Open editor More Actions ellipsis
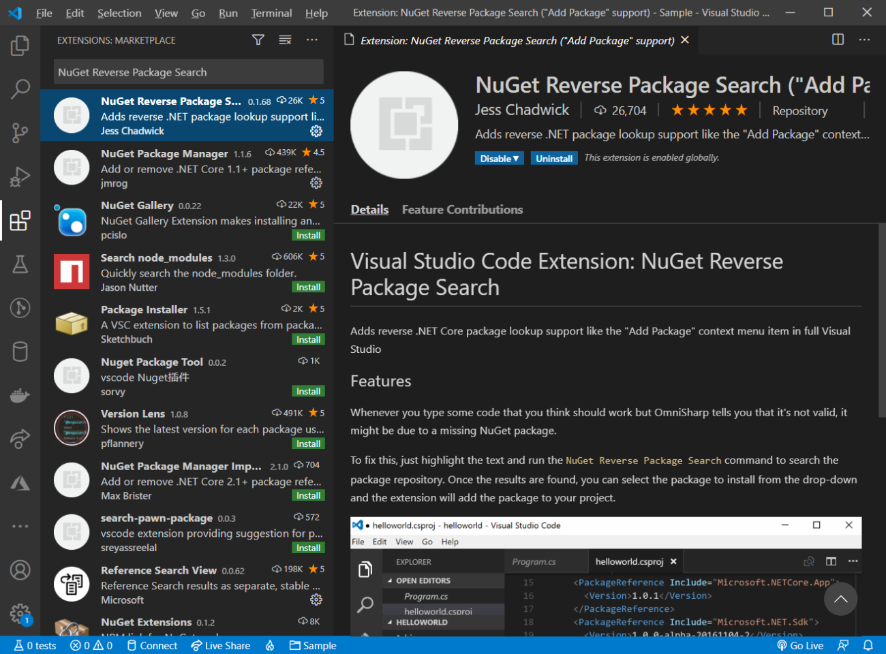 pos(864,40)
